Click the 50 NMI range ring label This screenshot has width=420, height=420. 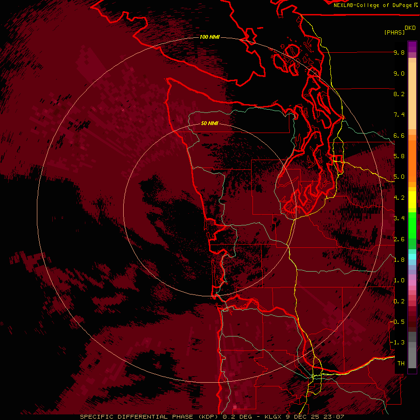[210, 124]
